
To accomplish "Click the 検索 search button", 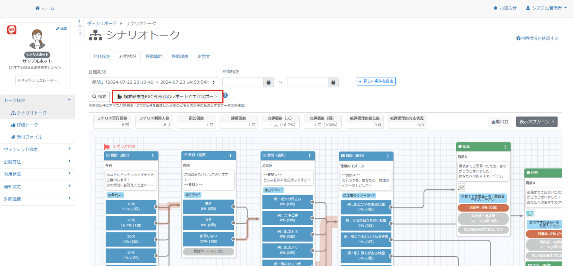I will coord(99,97).
